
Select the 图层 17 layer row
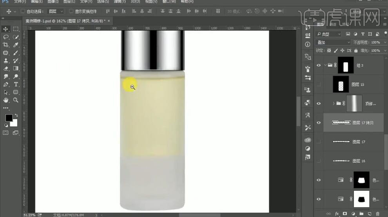pos(353,142)
